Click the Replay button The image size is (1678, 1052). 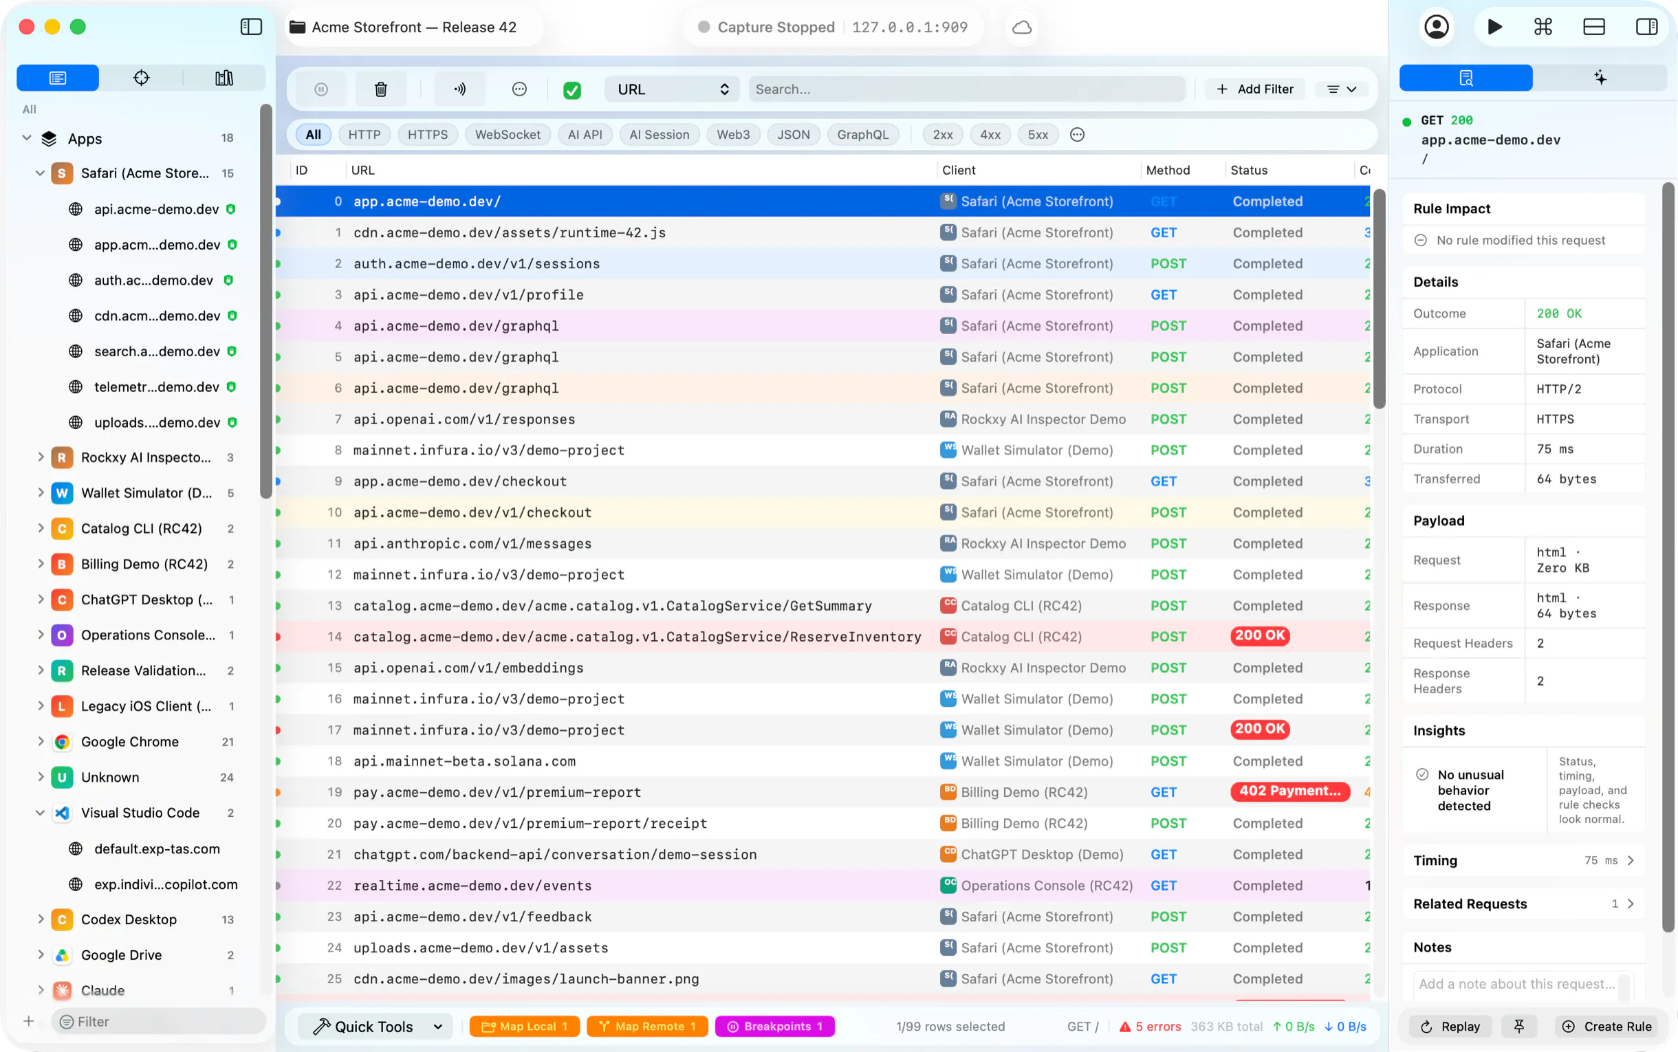pyautogui.click(x=1450, y=1027)
